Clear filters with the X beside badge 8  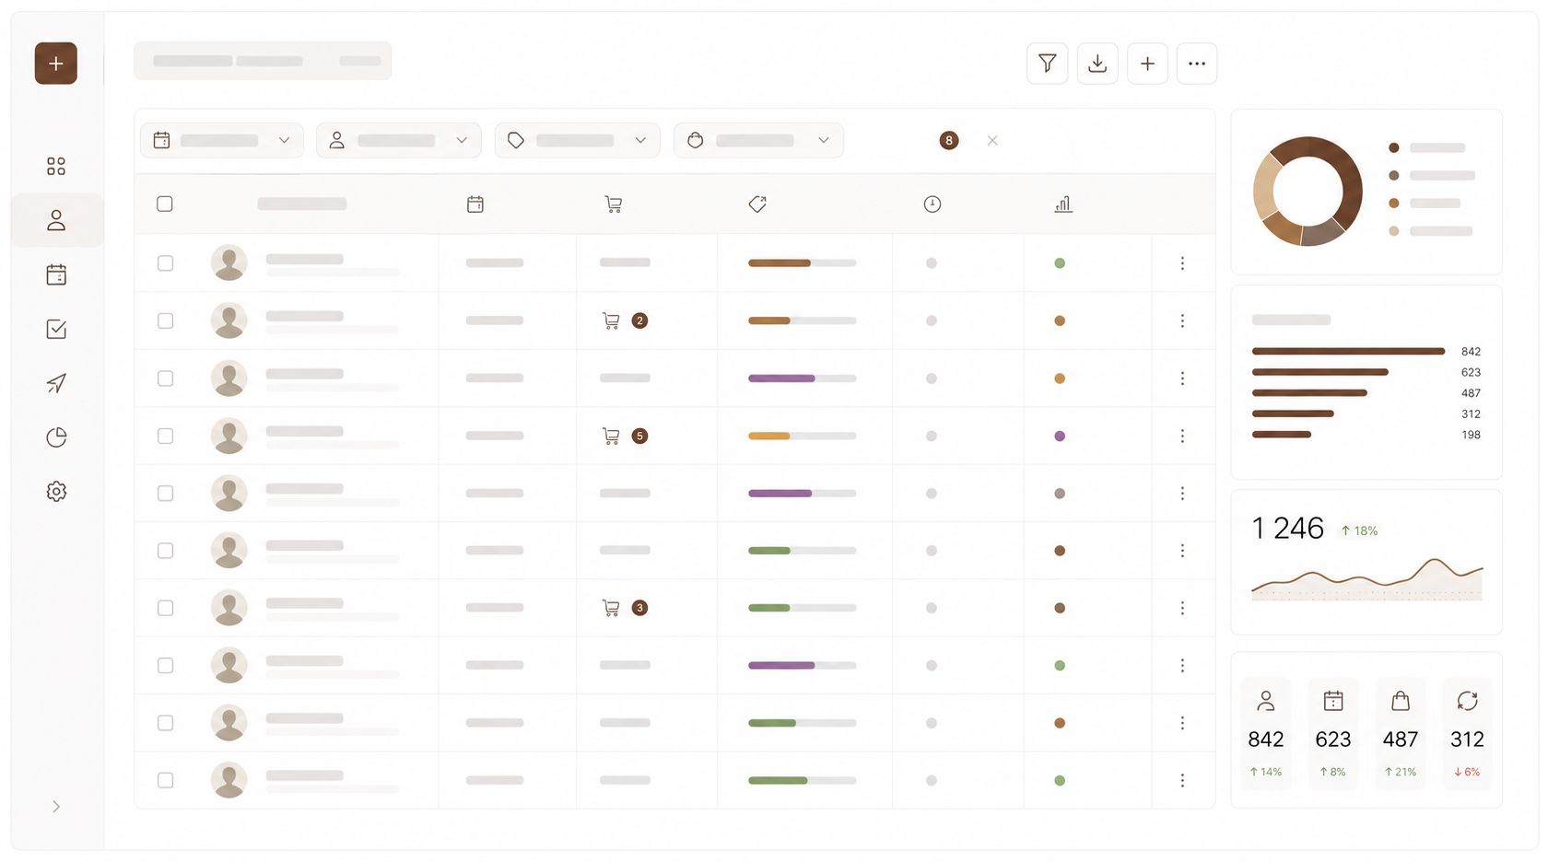[x=992, y=141]
